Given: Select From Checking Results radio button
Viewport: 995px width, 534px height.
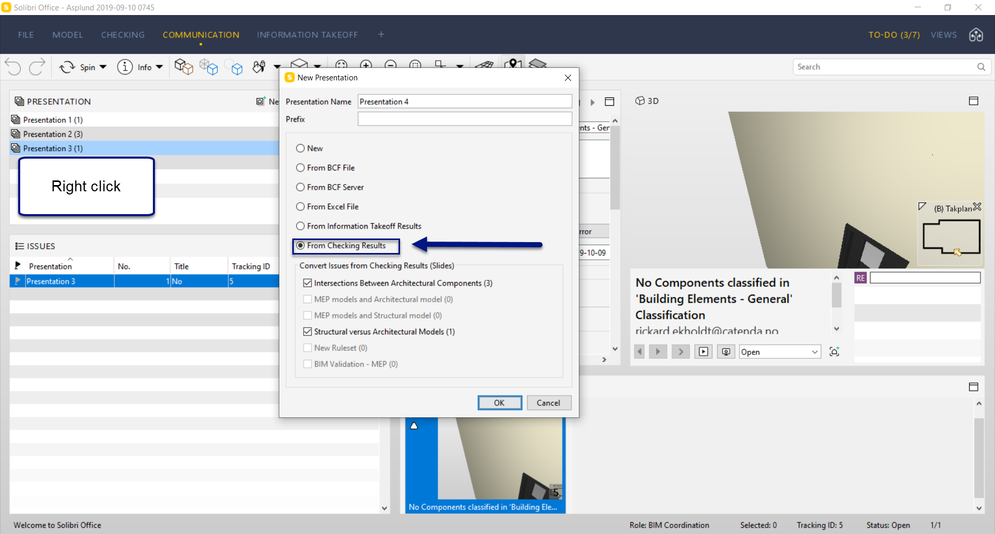Looking at the screenshot, I should (x=300, y=246).
